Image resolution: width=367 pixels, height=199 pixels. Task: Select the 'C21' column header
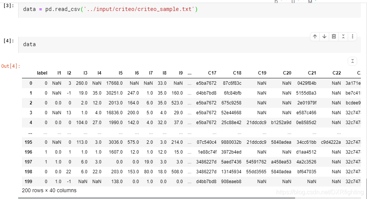click(x=312, y=73)
